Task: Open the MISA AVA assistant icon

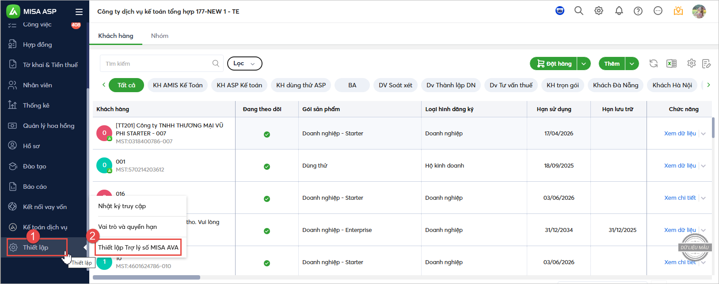Action: click(x=560, y=11)
